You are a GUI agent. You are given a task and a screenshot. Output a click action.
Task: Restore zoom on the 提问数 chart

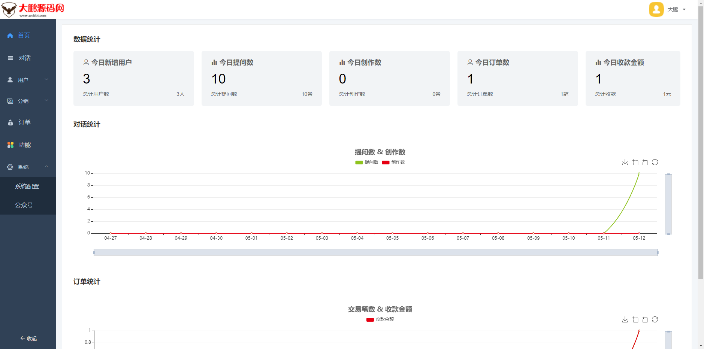pos(645,162)
